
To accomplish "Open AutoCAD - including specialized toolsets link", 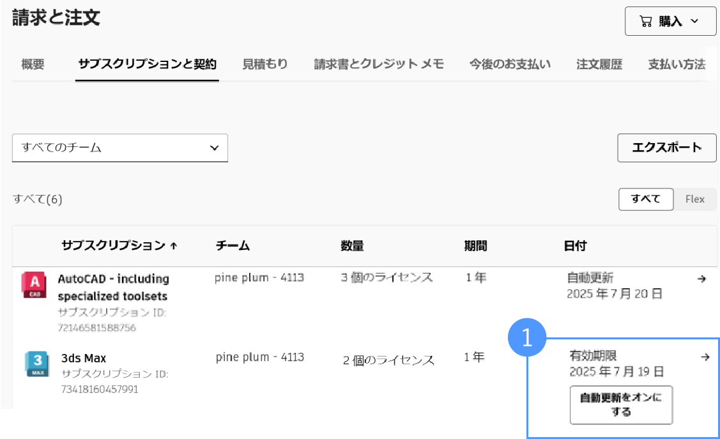I will click(x=113, y=288).
